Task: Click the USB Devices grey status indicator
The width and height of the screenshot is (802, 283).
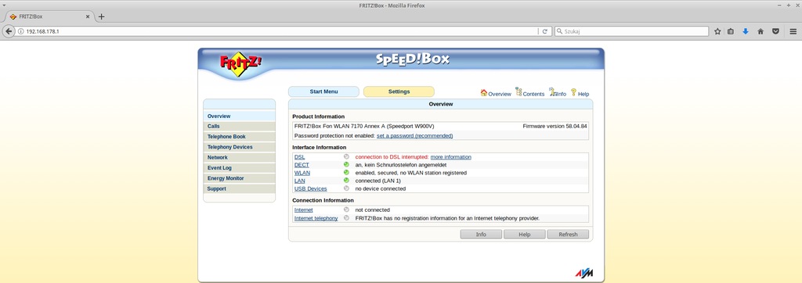Action: click(x=346, y=188)
